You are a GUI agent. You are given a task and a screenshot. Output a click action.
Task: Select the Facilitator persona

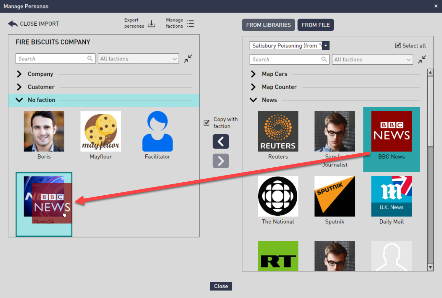pos(157,135)
